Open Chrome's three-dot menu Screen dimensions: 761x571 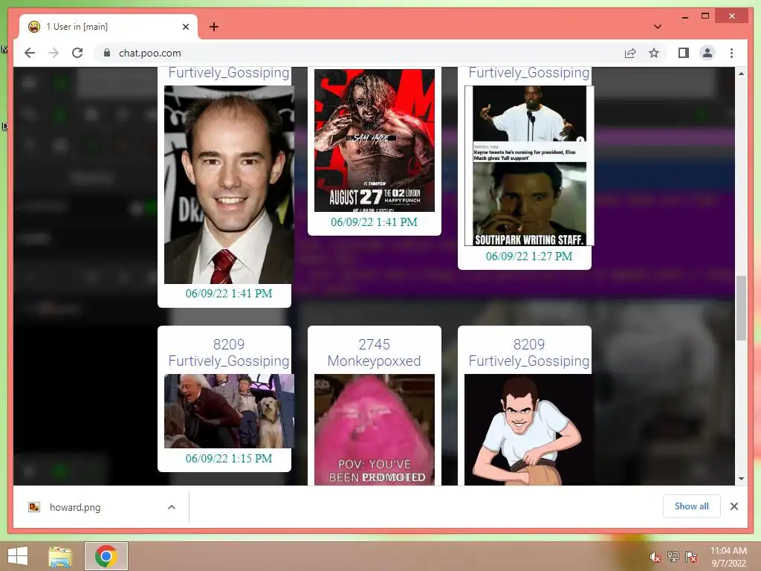coord(731,53)
